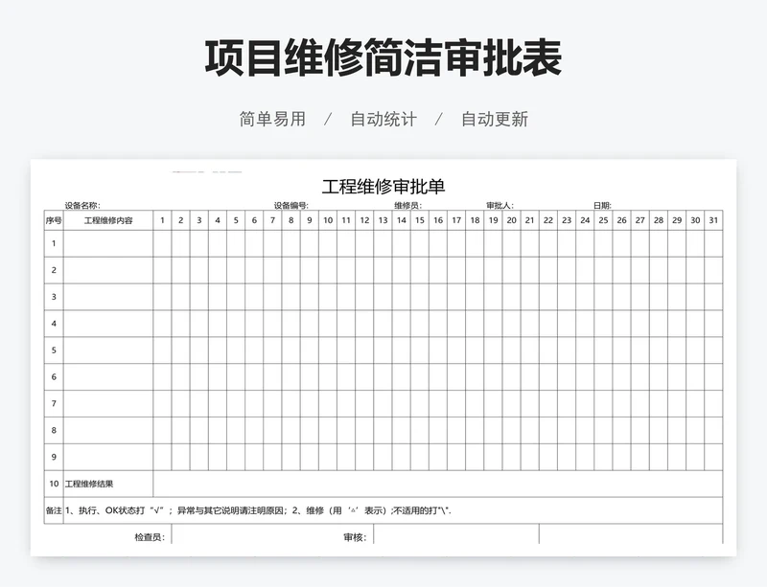
Task: Click the 检查员 label
Action: [x=150, y=537]
